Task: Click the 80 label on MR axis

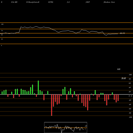Action: [x=130, y=79]
